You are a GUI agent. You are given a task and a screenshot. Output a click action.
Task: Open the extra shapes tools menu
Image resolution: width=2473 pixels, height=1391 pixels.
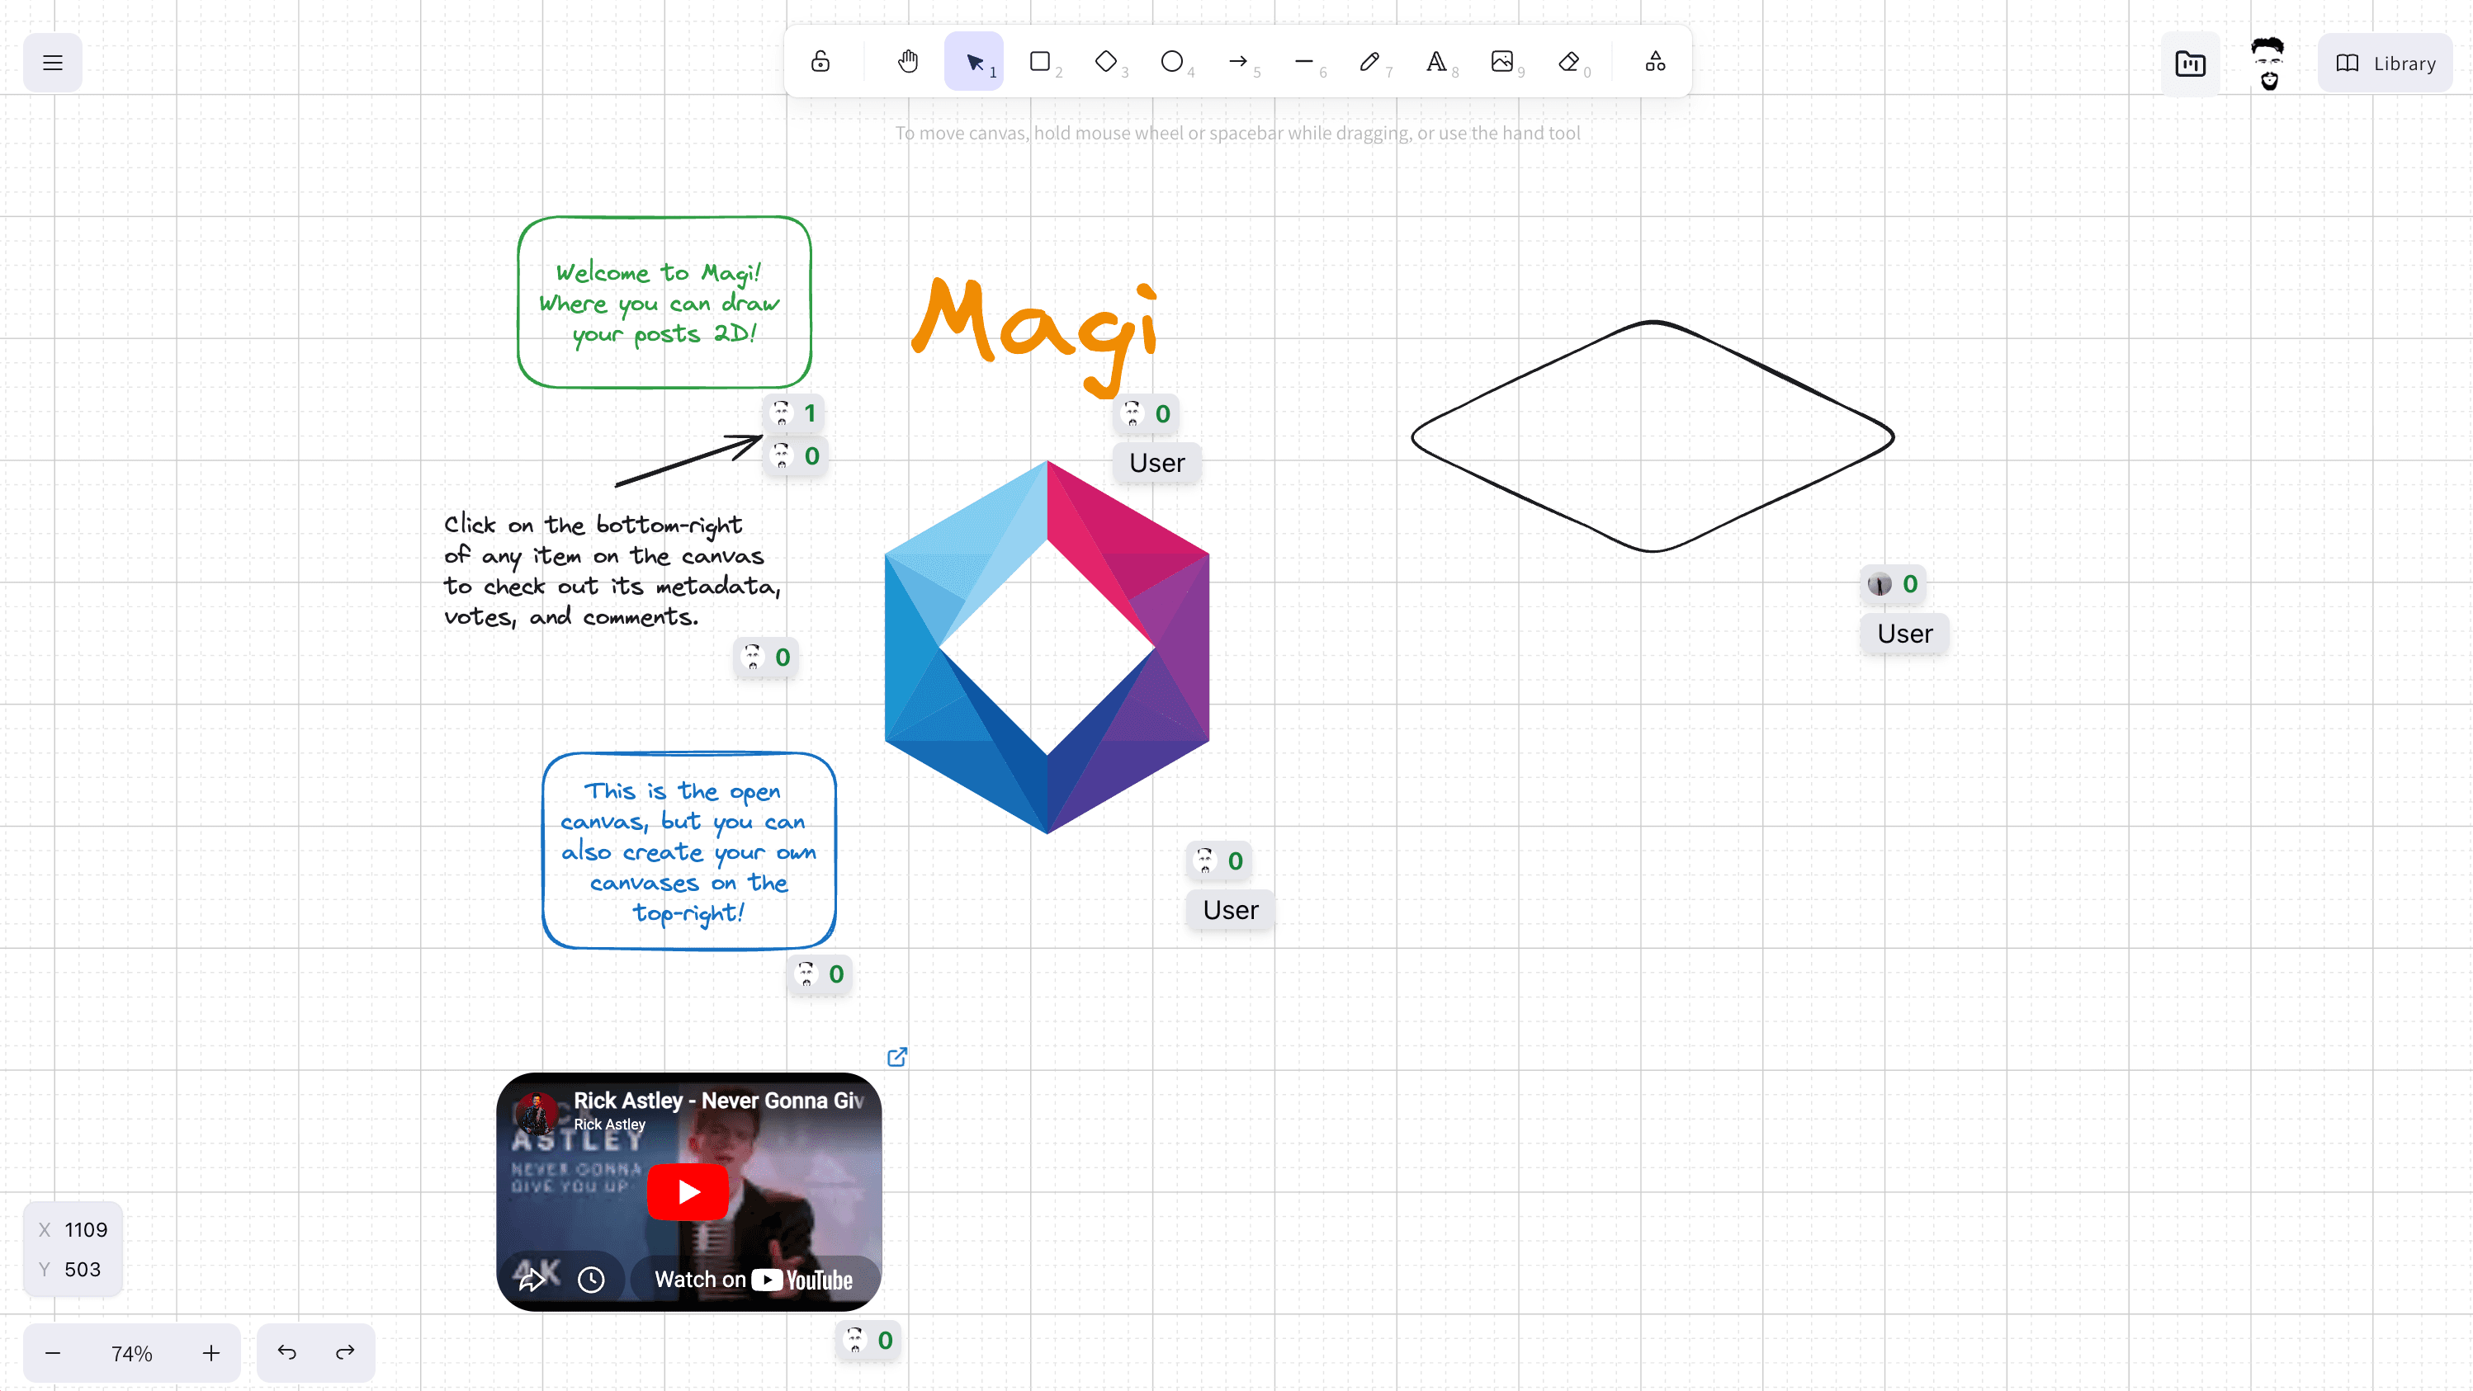tap(1655, 63)
